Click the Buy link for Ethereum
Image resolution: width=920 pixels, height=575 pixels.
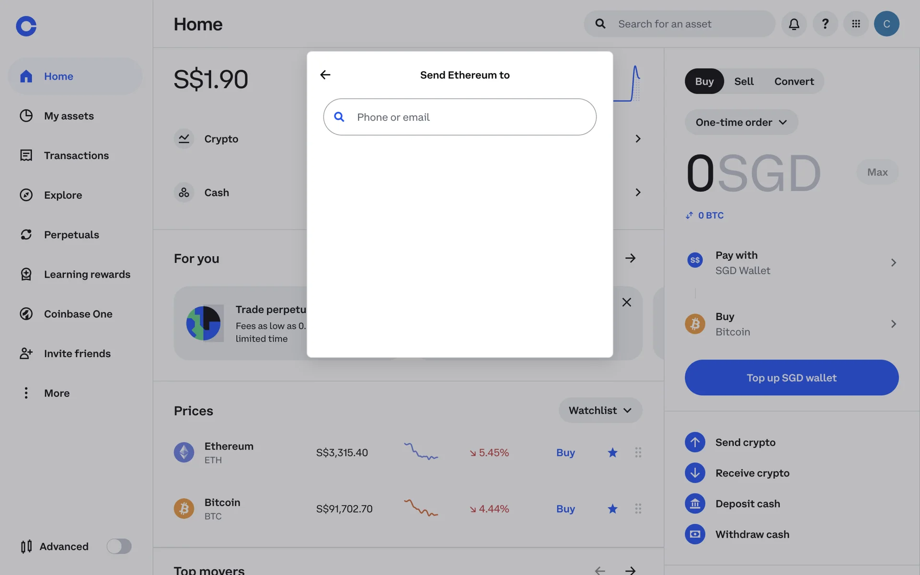click(x=565, y=453)
